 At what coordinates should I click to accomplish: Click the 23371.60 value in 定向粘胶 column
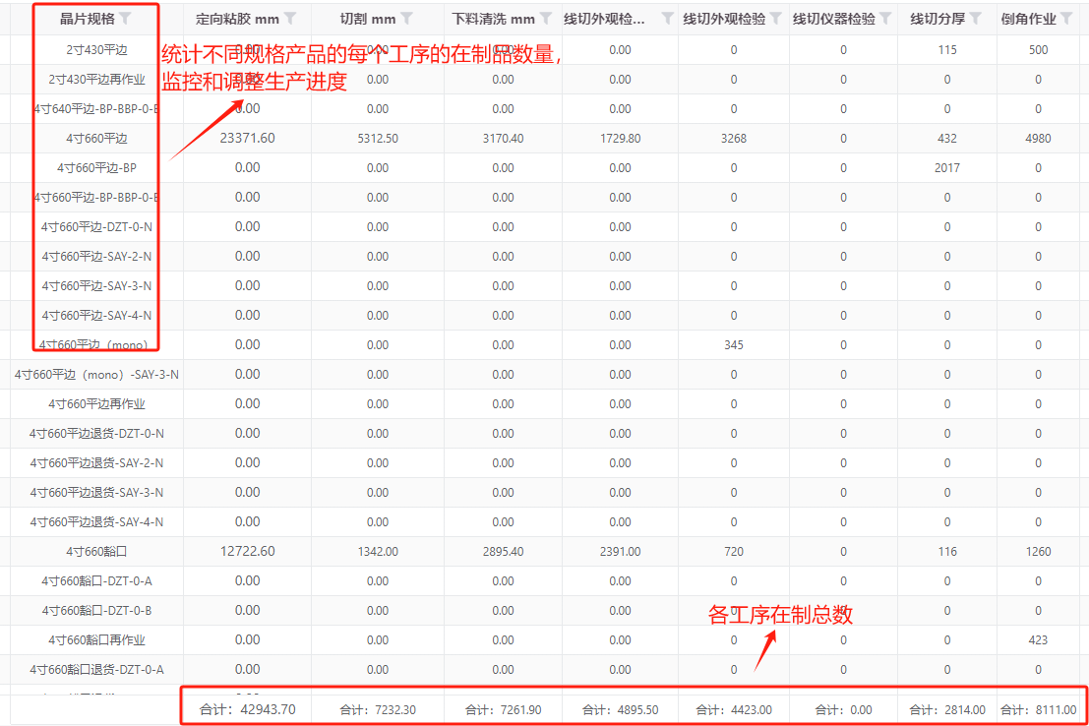pos(247,138)
